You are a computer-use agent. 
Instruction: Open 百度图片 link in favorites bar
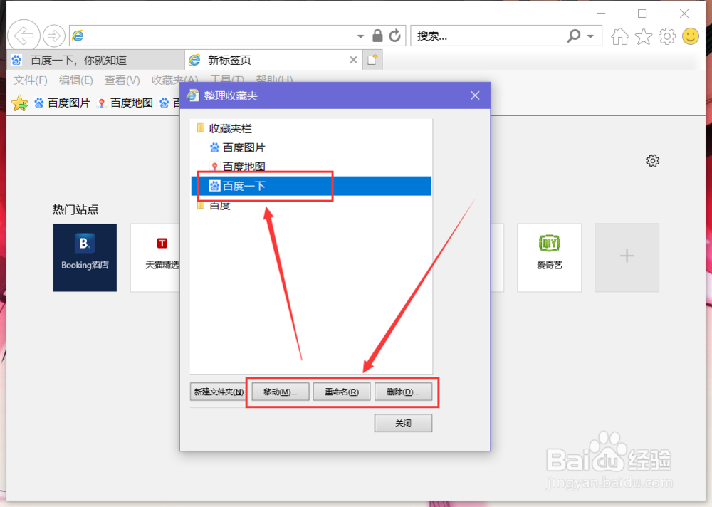[62, 103]
